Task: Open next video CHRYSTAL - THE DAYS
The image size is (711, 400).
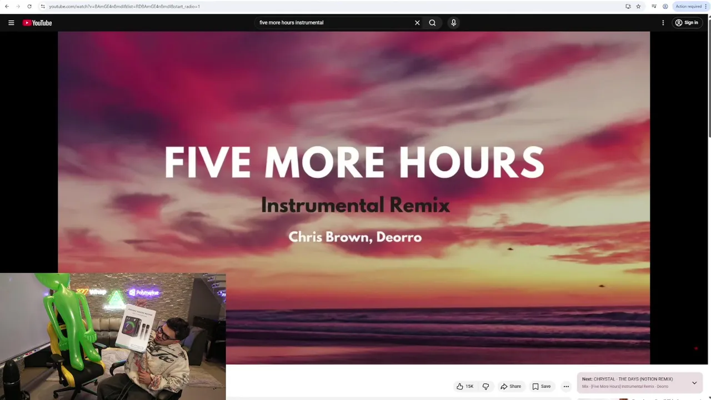Action: pyautogui.click(x=627, y=379)
